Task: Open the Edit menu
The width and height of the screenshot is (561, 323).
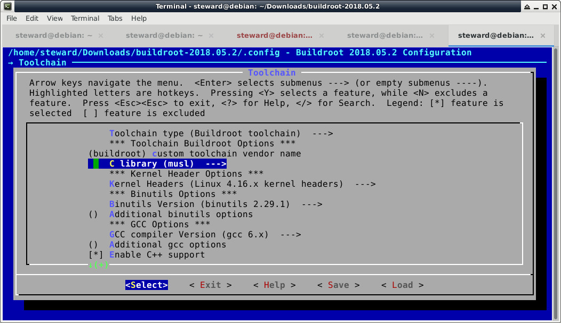Action: (x=32, y=18)
